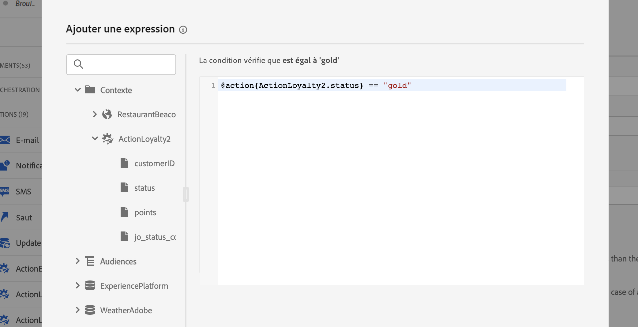Collapse the Contexte tree node

78,90
